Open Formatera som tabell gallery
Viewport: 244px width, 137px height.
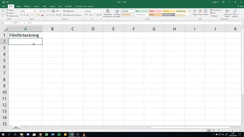click(117, 13)
